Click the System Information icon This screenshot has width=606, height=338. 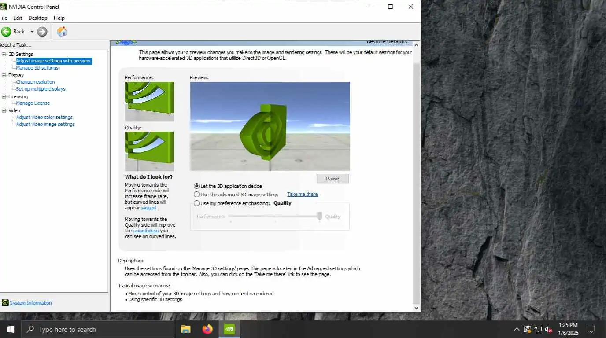[5, 303]
